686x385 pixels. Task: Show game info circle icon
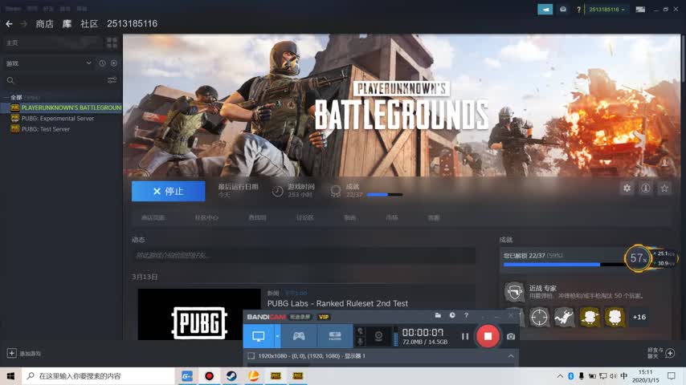point(646,188)
